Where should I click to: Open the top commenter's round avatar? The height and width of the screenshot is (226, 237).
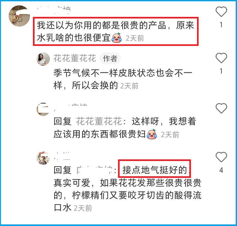[19, 16]
